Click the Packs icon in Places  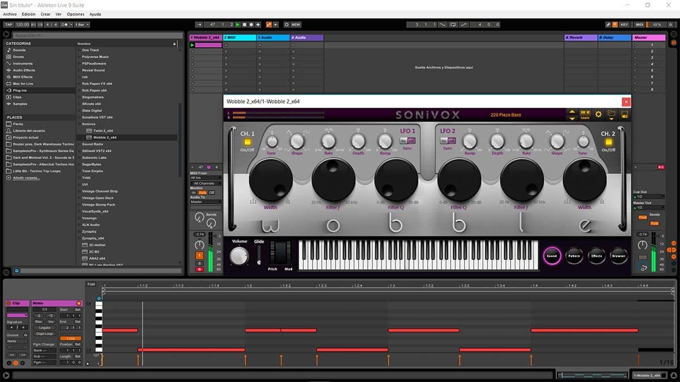tap(8, 124)
